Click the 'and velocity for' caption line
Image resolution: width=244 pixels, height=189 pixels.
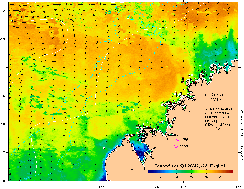click(217, 117)
